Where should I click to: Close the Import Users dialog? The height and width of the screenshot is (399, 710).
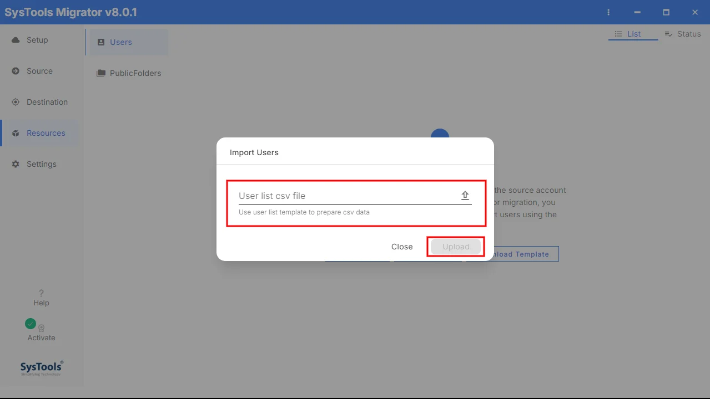pos(402,247)
